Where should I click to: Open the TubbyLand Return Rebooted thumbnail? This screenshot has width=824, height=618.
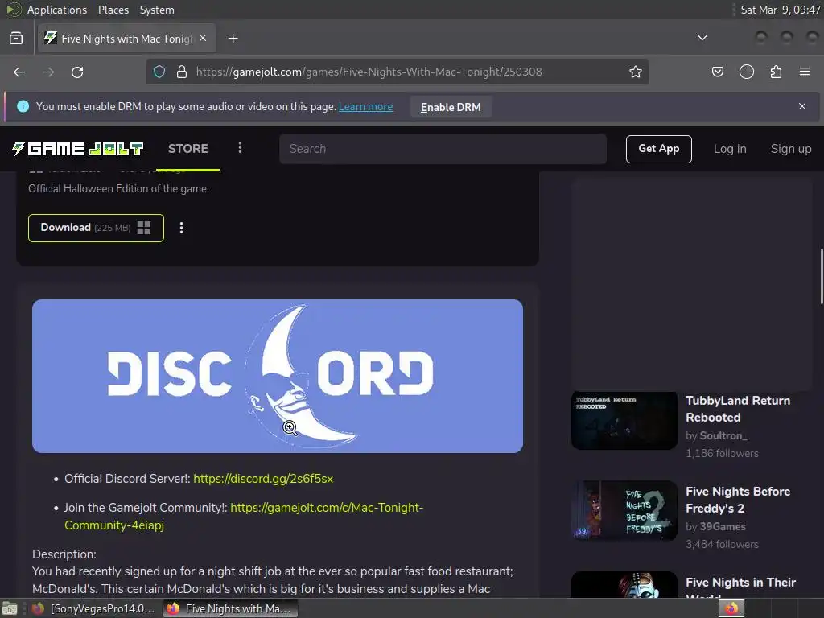click(x=624, y=420)
